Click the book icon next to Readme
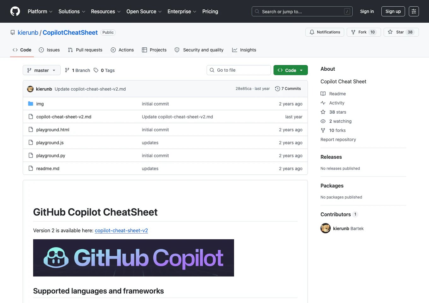Image resolution: width=429 pixels, height=303 pixels. click(x=323, y=94)
